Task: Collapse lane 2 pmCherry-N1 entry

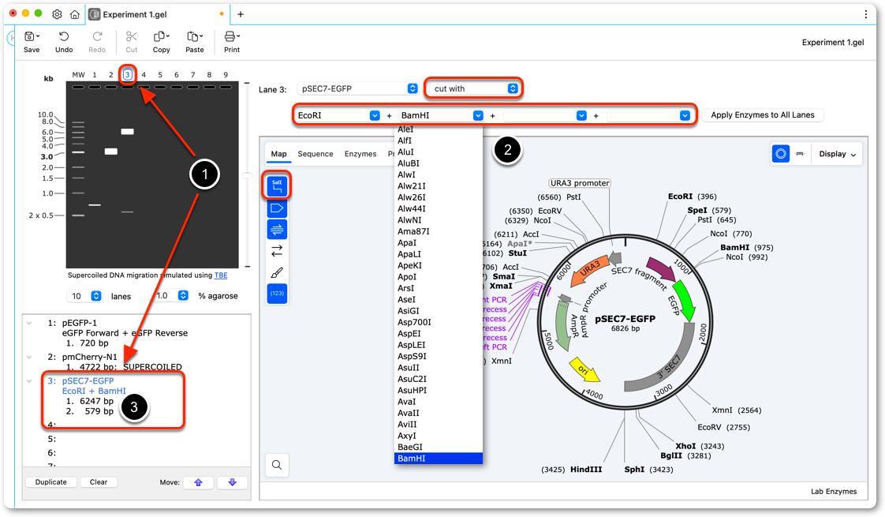Action: [29, 357]
